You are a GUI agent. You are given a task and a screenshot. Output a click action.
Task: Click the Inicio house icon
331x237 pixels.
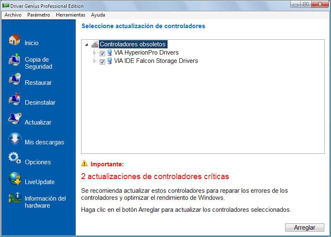tap(14, 39)
